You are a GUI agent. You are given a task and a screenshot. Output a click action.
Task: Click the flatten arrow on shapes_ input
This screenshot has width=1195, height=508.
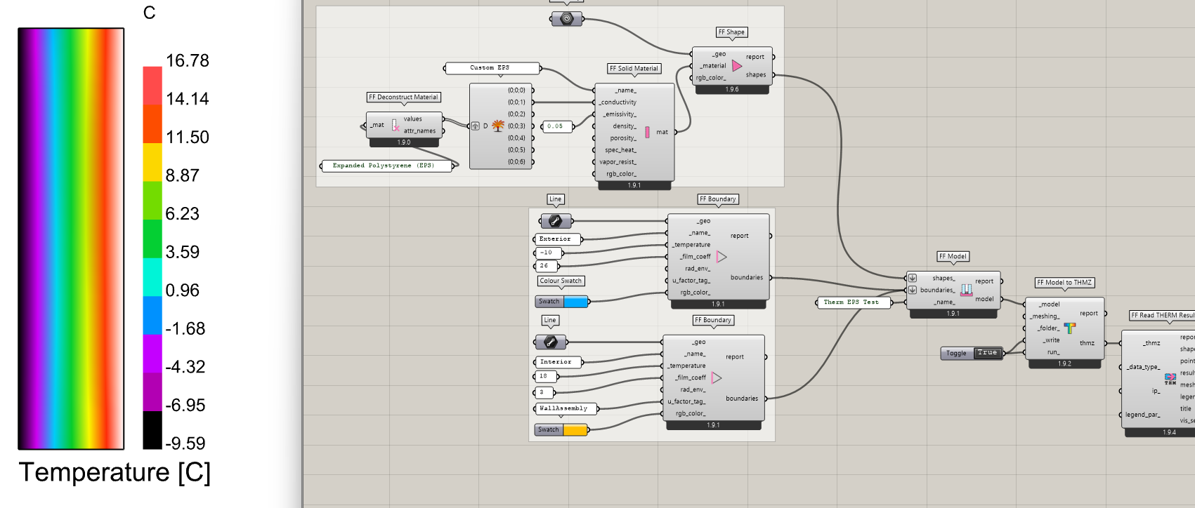(x=913, y=278)
